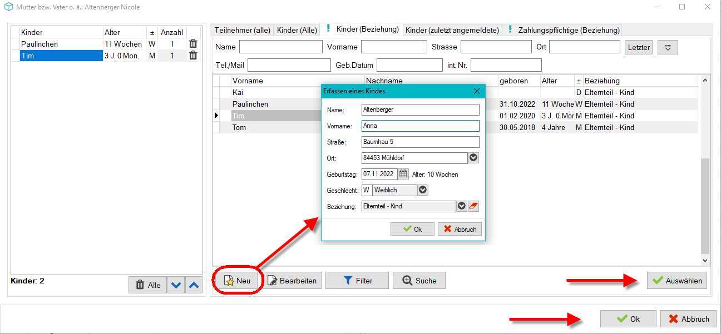Expand the Geschlecht dropdown
This screenshot has height=334, width=721.
pos(423,190)
